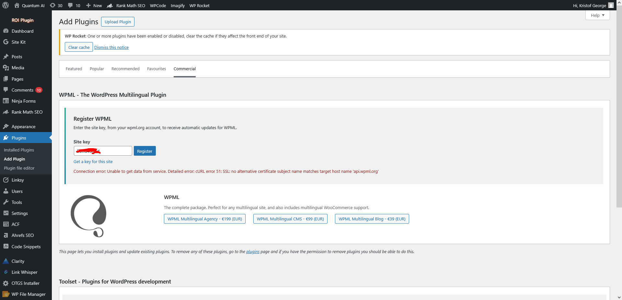Click the user avatar next to Kristof George
The image size is (622, 300).
tap(611, 6)
